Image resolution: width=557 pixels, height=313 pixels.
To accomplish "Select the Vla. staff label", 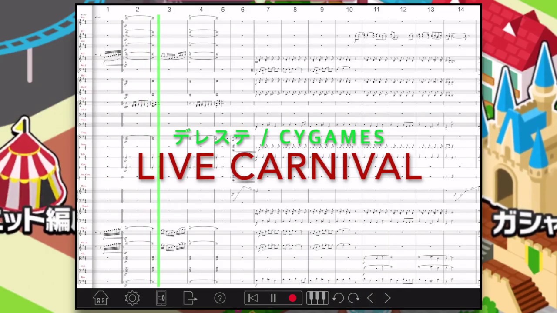I will [83, 253].
